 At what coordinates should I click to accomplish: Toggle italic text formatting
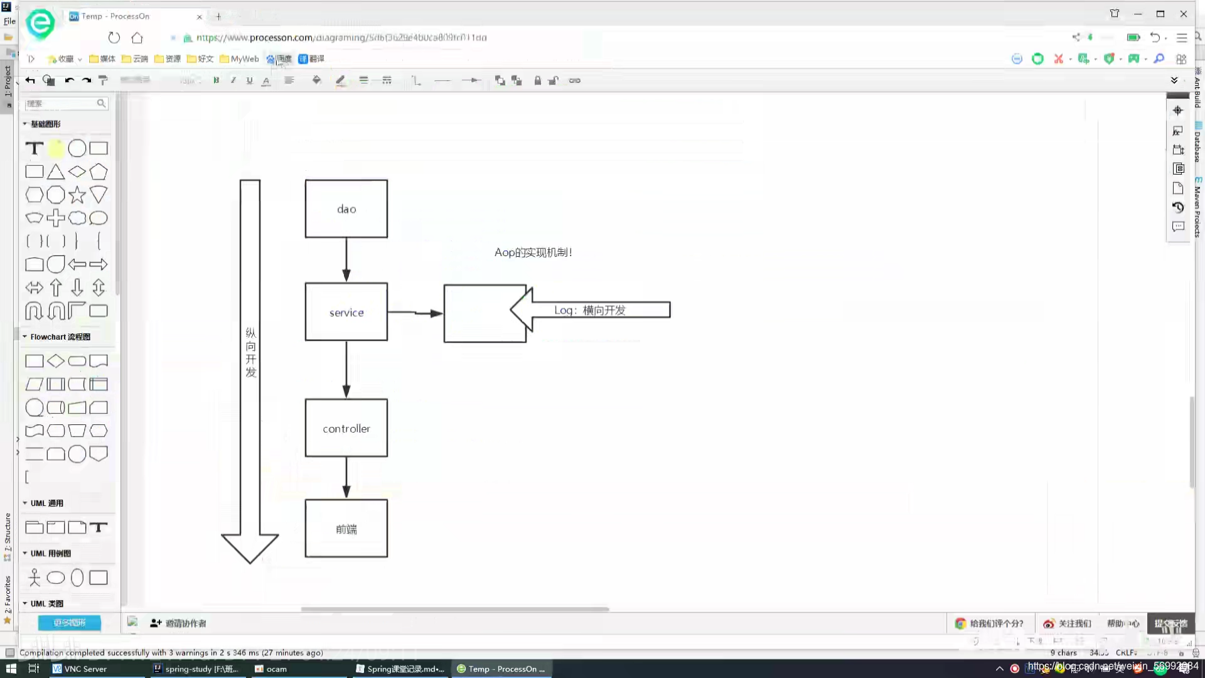pyautogui.click(x=233, y=80)
